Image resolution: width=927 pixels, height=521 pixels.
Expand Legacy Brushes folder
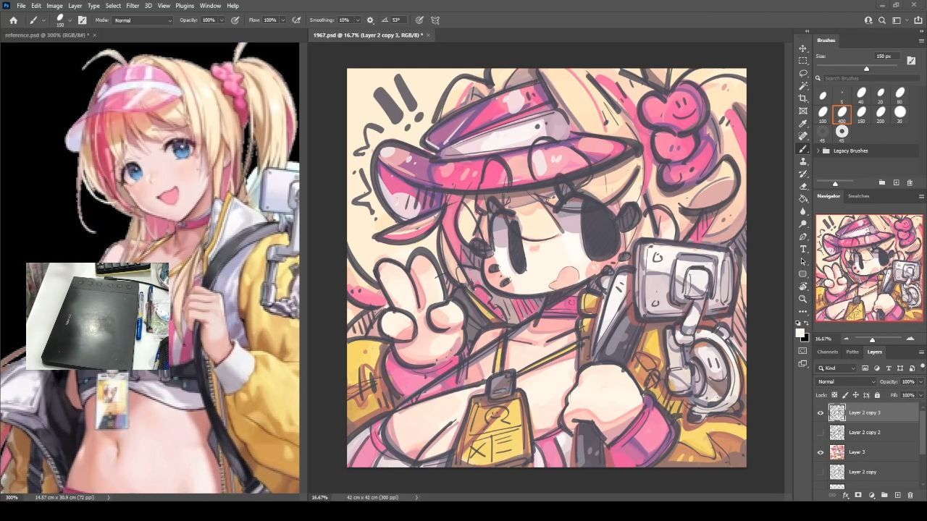818,151
